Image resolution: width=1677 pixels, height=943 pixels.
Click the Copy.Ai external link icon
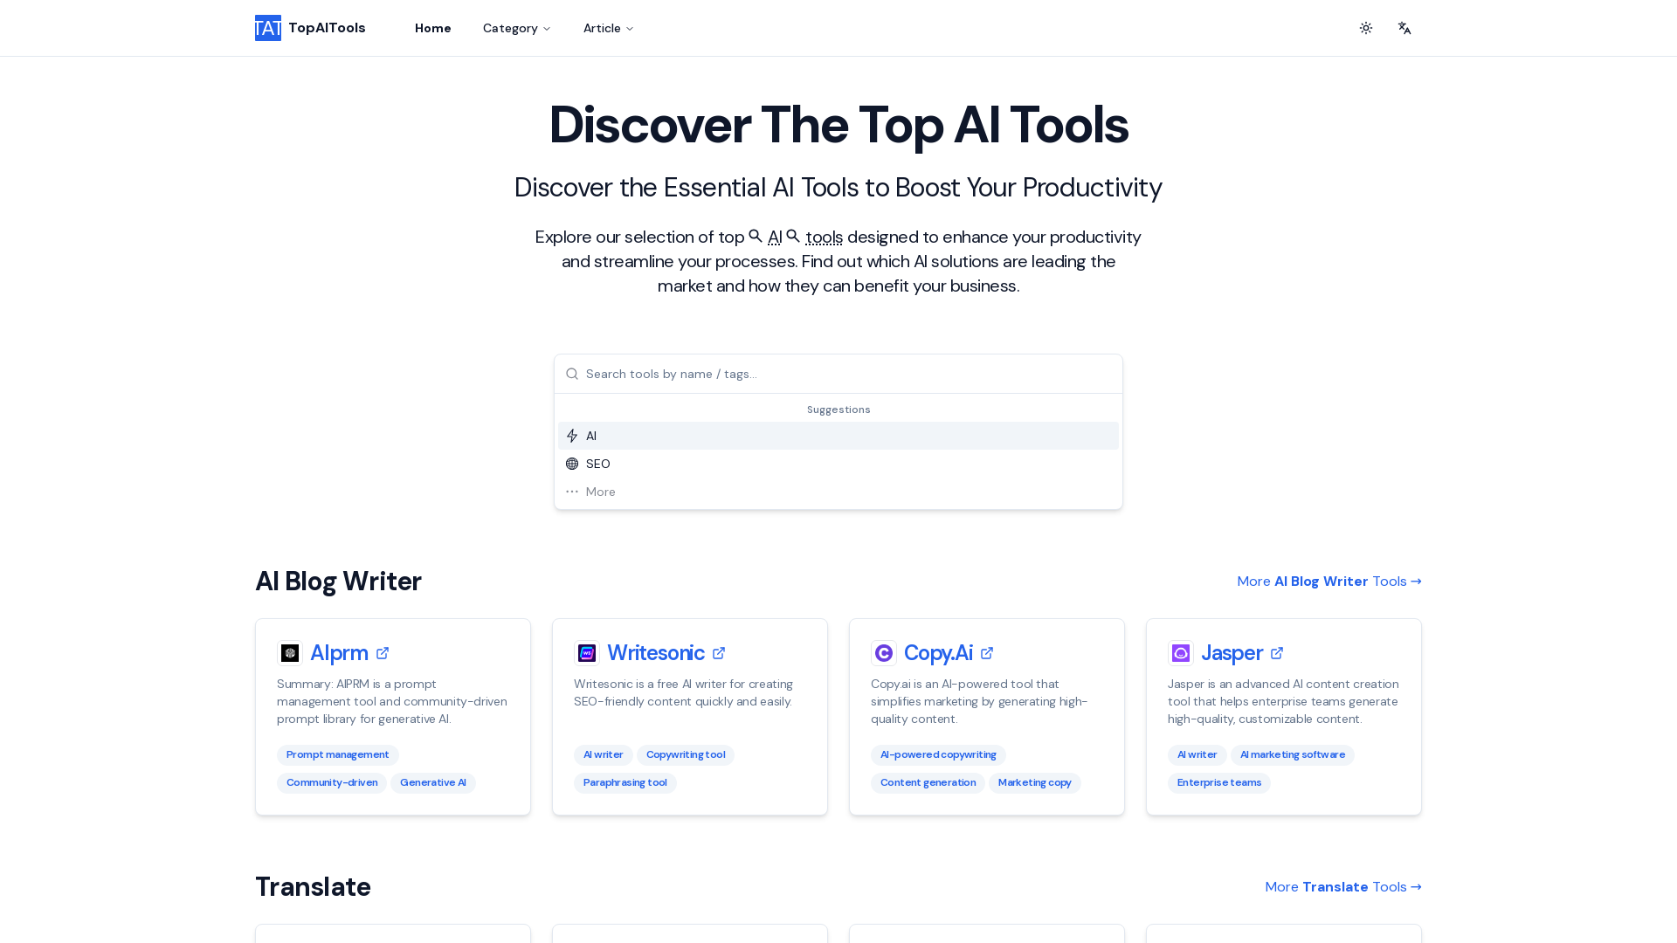(988, 653)
